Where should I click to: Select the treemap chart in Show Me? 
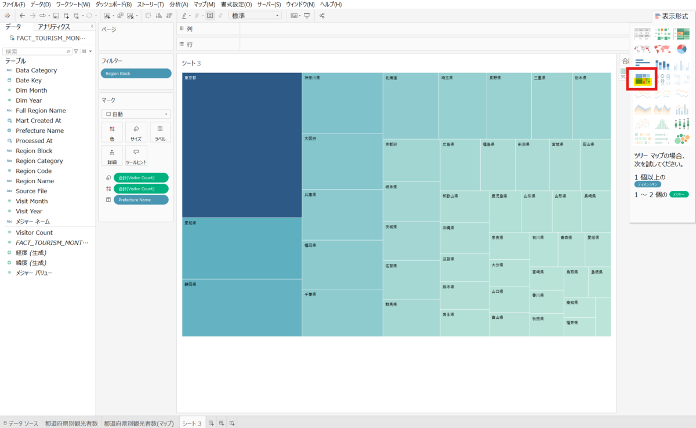coord(643,79)
